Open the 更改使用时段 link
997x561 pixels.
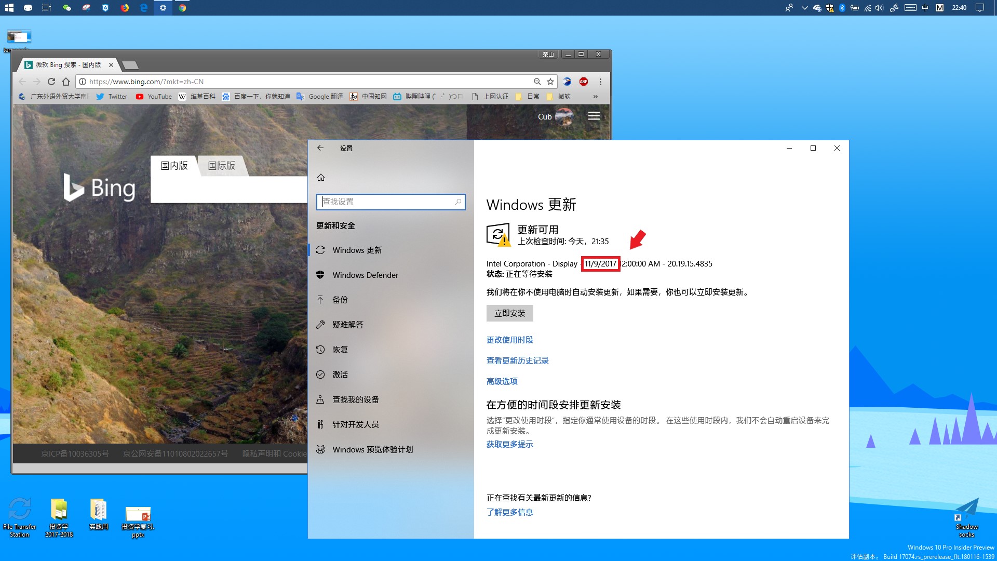tap(509, 340)
